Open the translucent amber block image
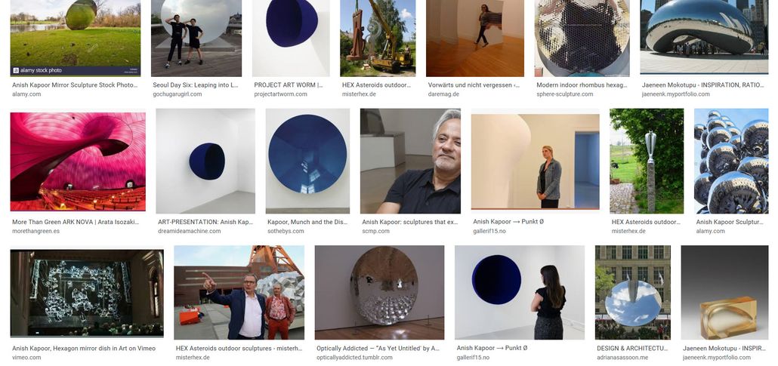The image size is (778, 366). click(x=724, y=293)
